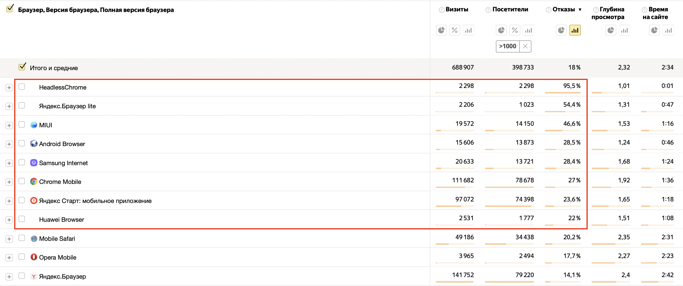Open help icon next to Отказы

tap(548, 10)
